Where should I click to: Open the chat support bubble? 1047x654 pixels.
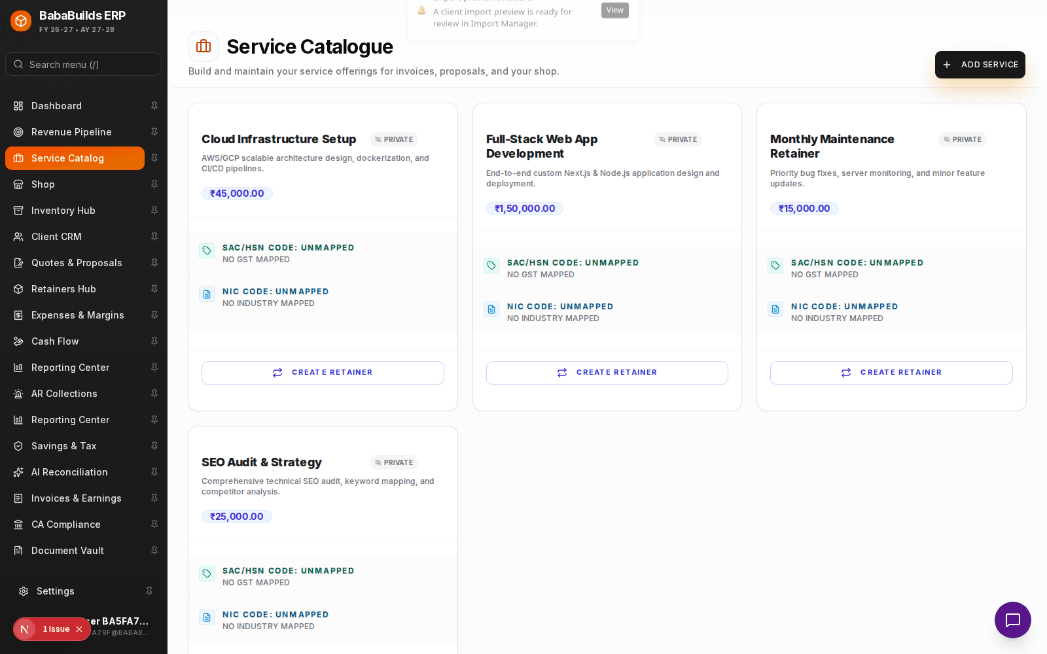point(1013,620)
